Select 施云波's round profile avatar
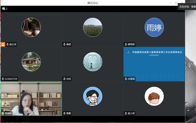 pos(31,27)
